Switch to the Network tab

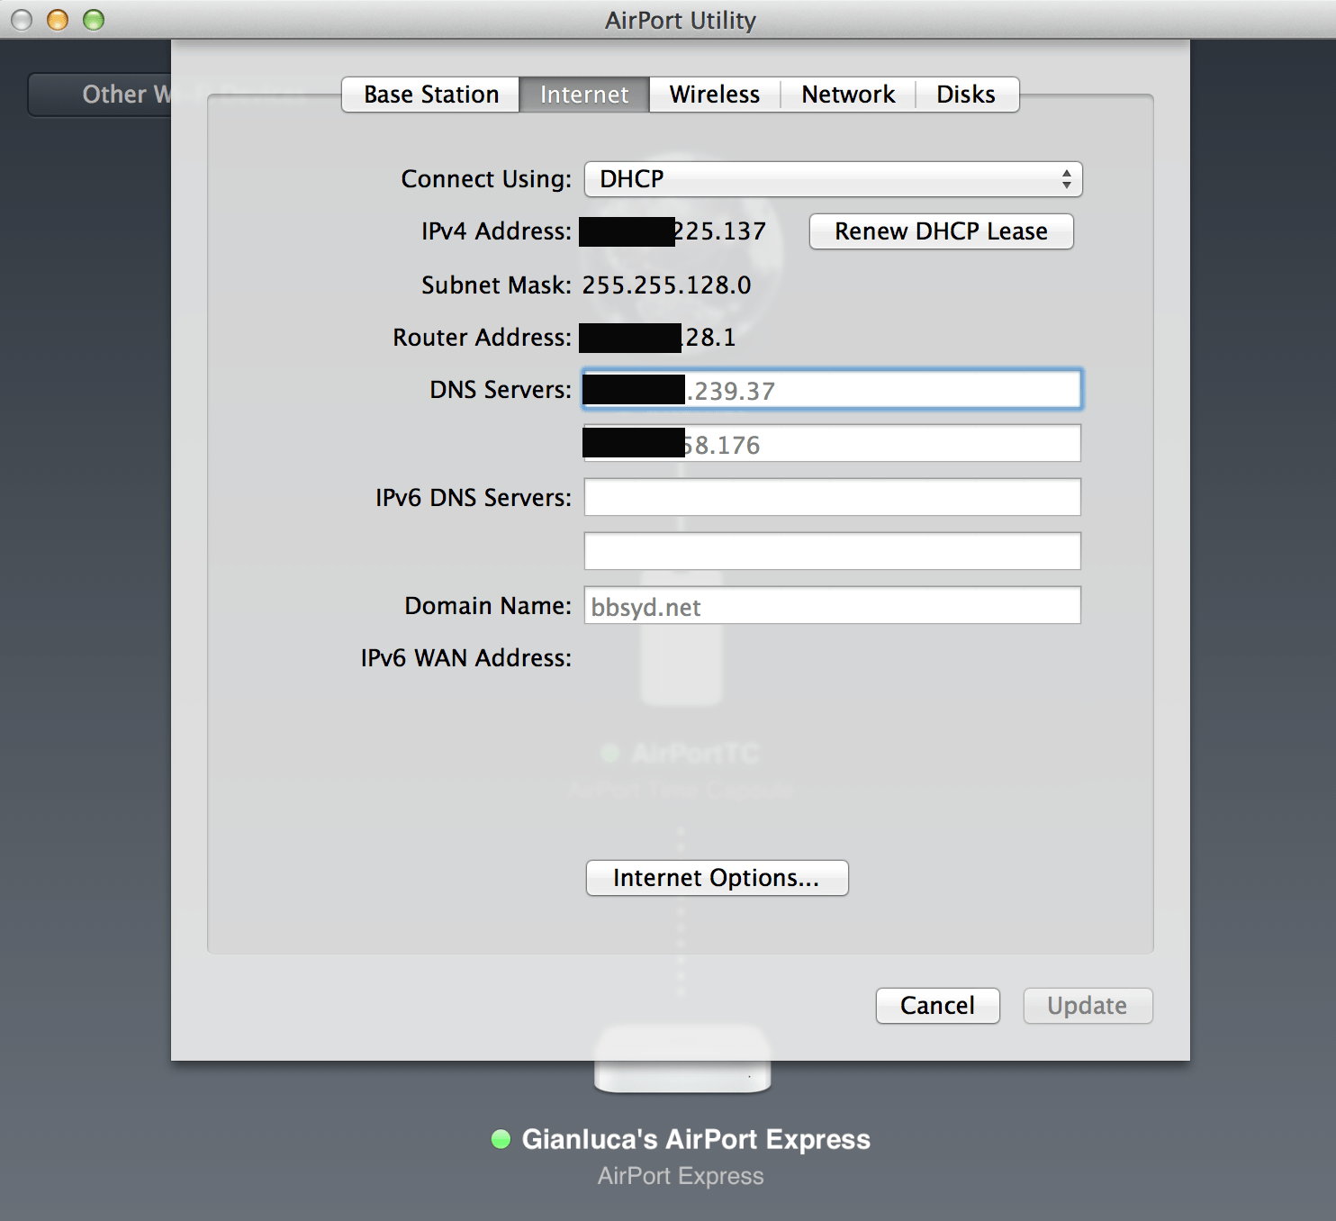click(847, 94)
